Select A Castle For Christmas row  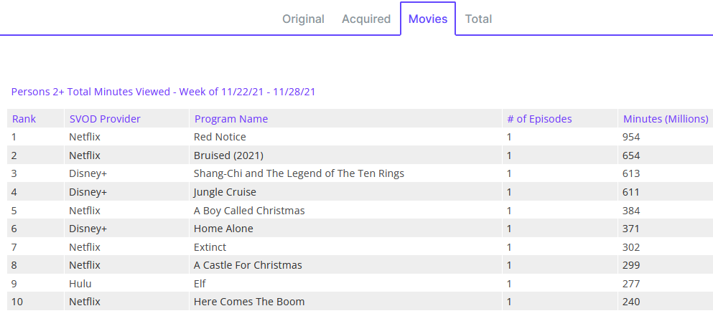click(x=248, y=265)
